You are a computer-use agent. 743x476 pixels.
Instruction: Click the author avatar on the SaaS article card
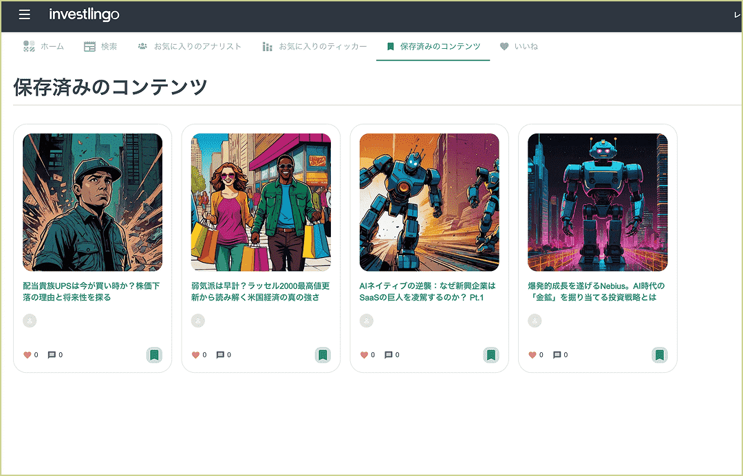[x=366, y=321]
